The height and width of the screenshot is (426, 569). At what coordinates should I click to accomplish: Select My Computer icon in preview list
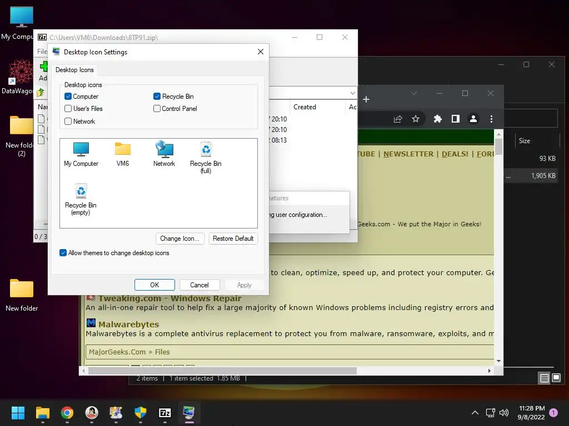(81, 154)
